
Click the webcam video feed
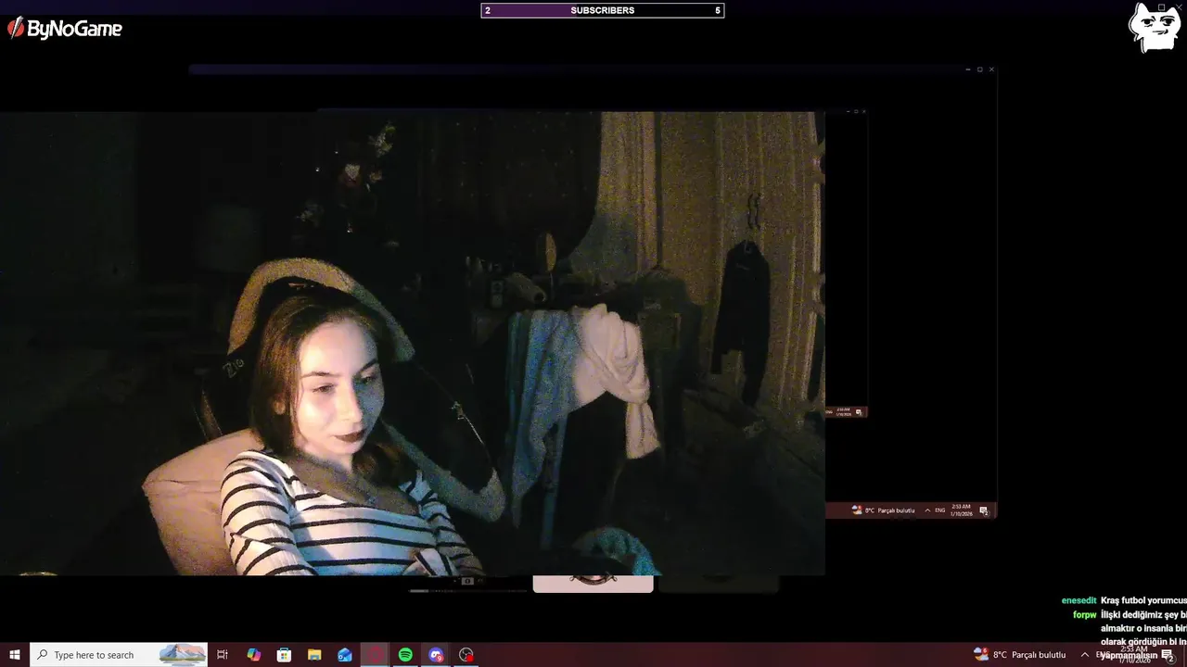point(412,344)
